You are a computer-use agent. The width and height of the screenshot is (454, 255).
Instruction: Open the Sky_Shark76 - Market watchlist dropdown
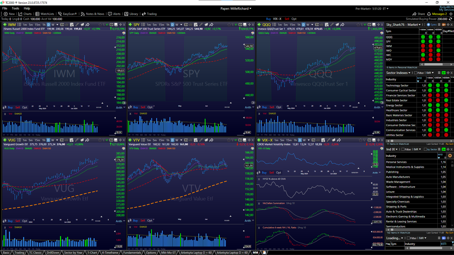[403, 25]
